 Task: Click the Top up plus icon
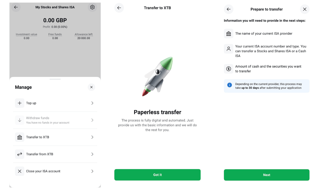[x=20, y=103]
